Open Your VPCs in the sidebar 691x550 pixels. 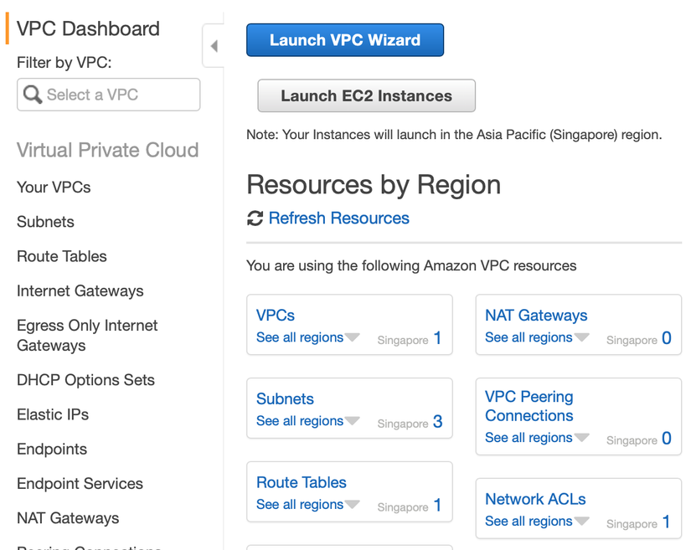(x=54, y=188)
